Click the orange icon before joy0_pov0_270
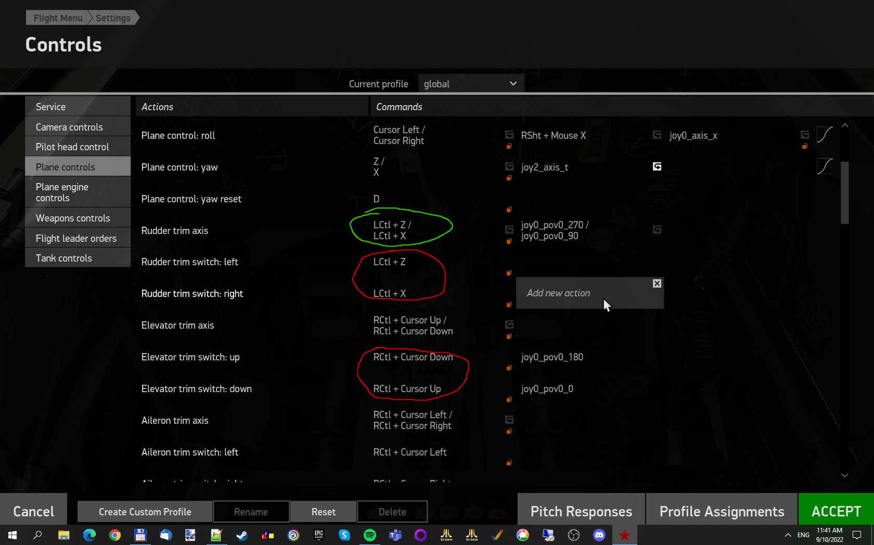This screenshot has width=874, height=545. coord(509,242)
